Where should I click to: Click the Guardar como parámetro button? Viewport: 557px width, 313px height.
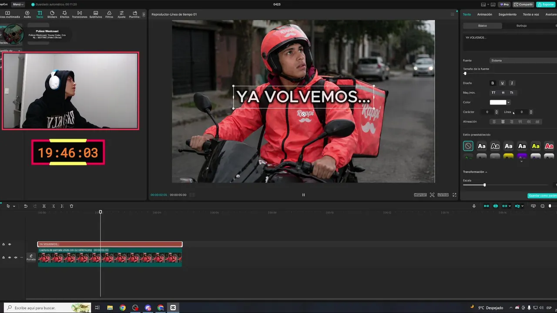click(x=542, y=196)
